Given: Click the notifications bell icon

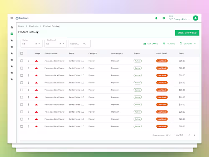Looking at the screenshot, I should coord(156,18).
